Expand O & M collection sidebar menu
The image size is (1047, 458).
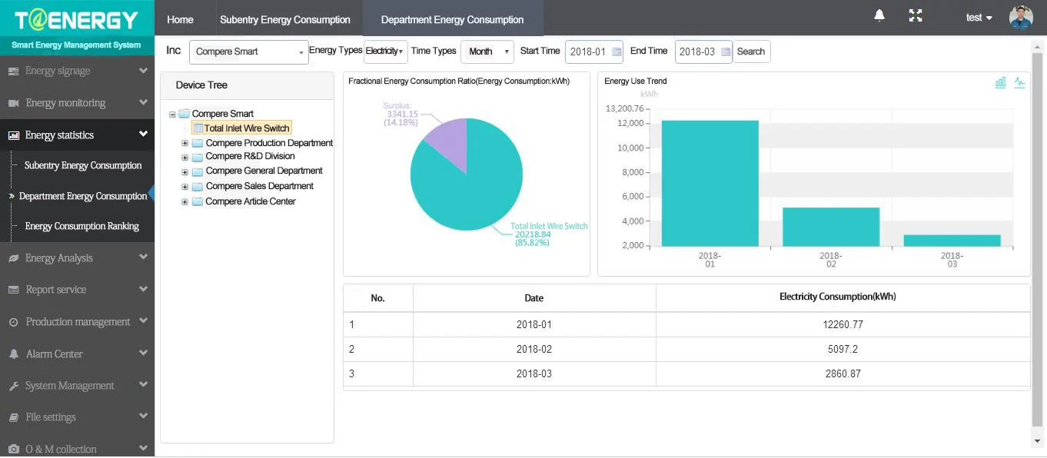pos(77,448)
